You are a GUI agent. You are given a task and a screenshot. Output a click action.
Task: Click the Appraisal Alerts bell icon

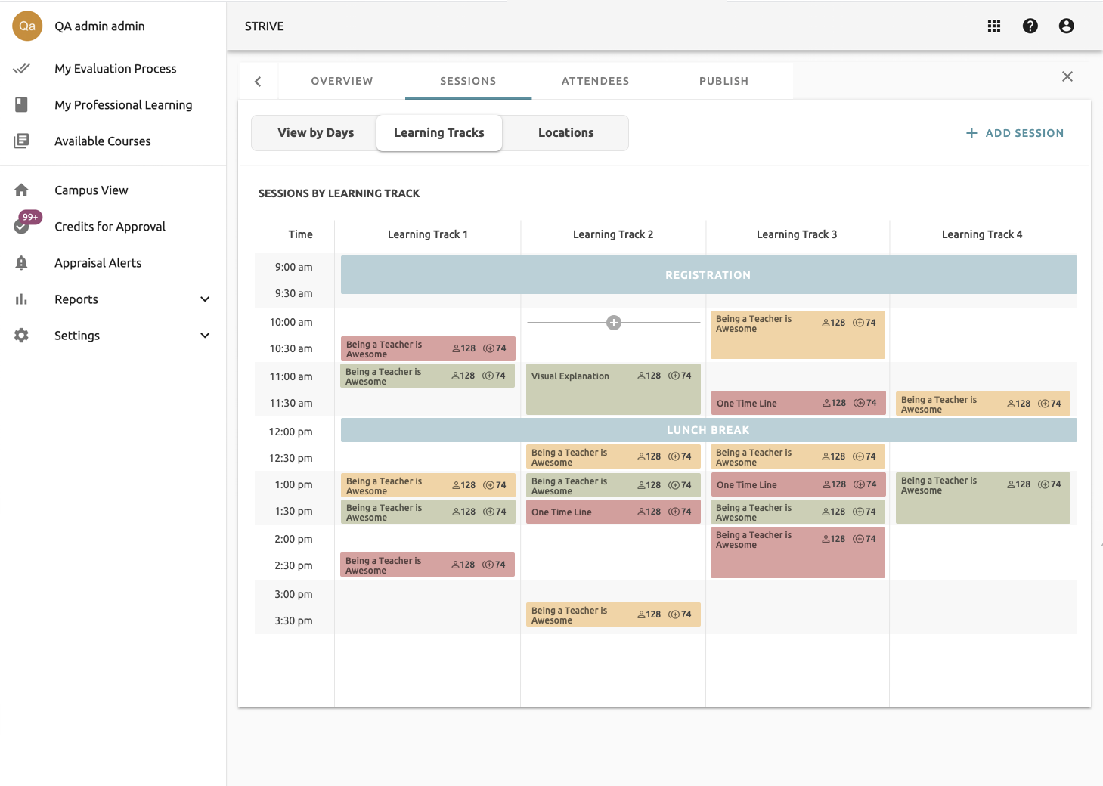pos(21,263)
